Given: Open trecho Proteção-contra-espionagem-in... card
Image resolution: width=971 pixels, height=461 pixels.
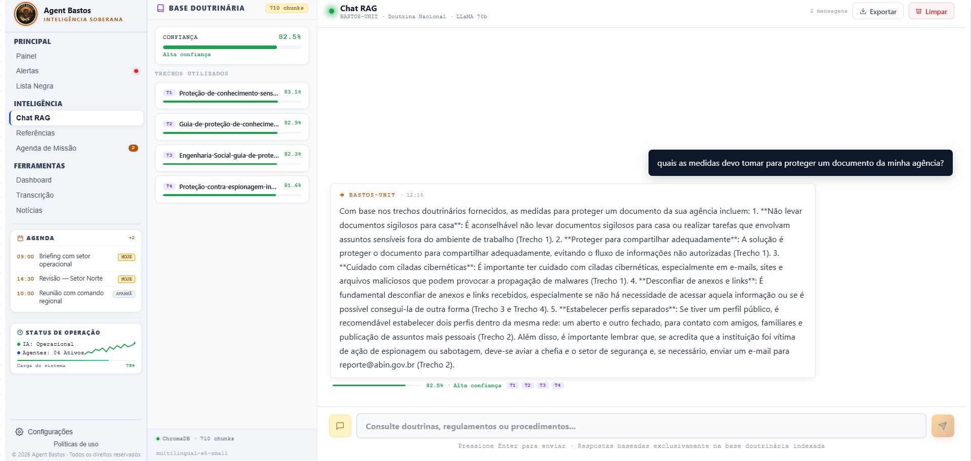Looking at the screenshot, I should pos(232,190).
